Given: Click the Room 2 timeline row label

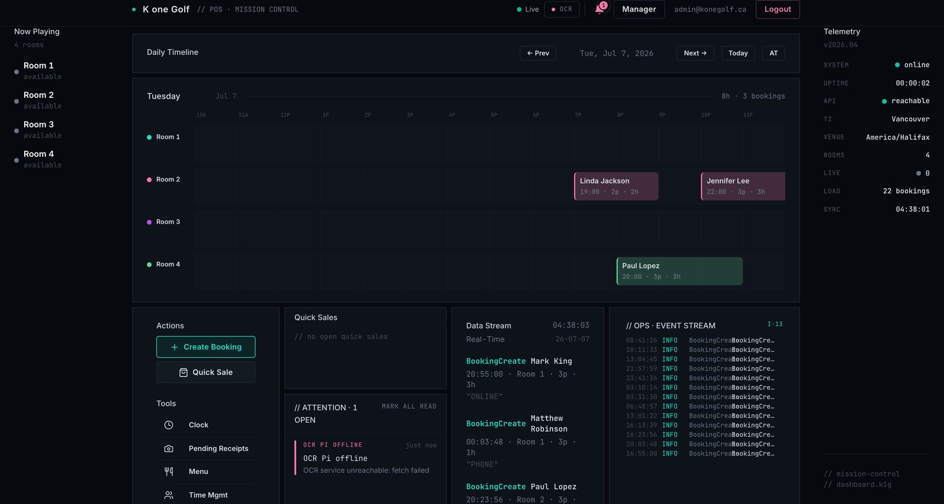Looking at the screenshot, I should pyautogui.click(x=164, y=179).
